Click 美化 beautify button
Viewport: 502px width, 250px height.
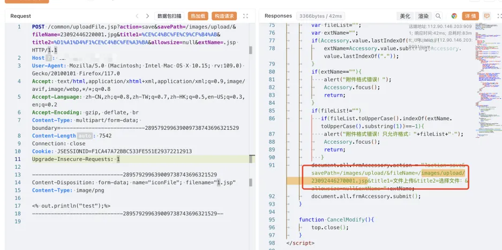[405, 16]
